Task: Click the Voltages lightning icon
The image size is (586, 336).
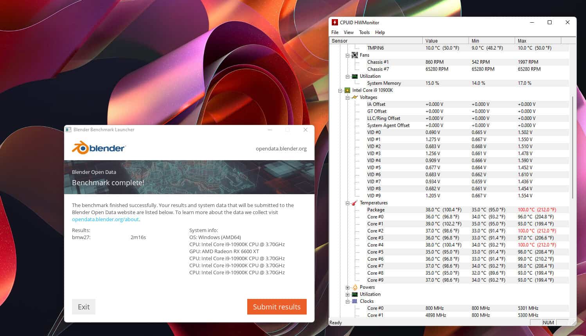Action: tap(355, 97)
